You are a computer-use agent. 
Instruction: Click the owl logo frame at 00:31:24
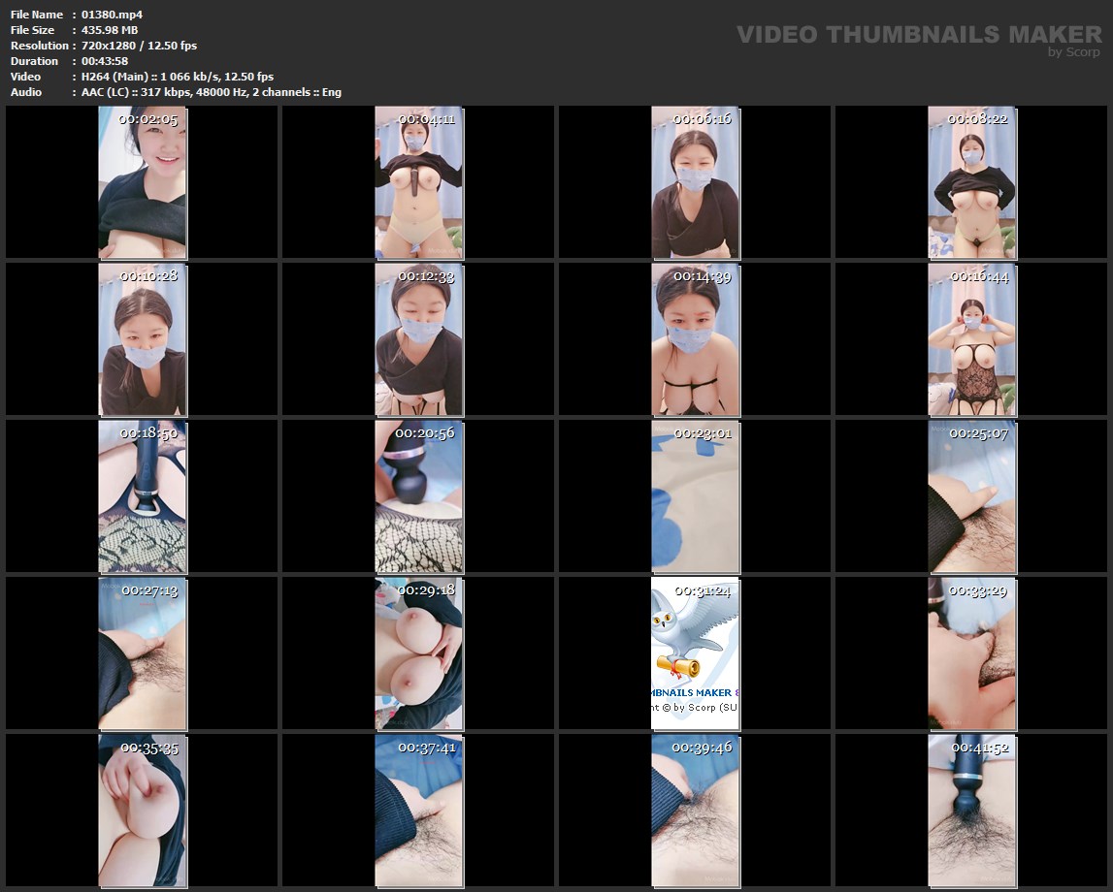point(695,653)
